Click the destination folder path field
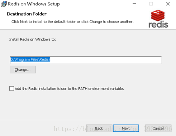Image resolution: width=176 pixels, height=136 pixels. 86,60
